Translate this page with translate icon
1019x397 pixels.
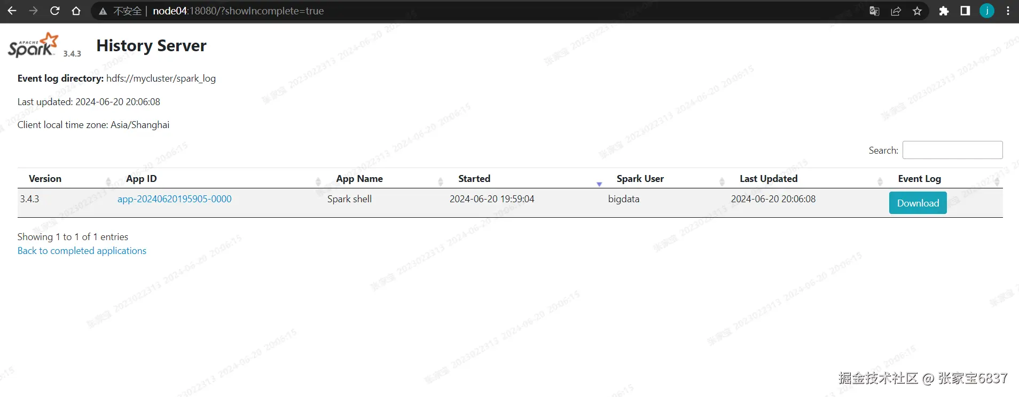874,11
